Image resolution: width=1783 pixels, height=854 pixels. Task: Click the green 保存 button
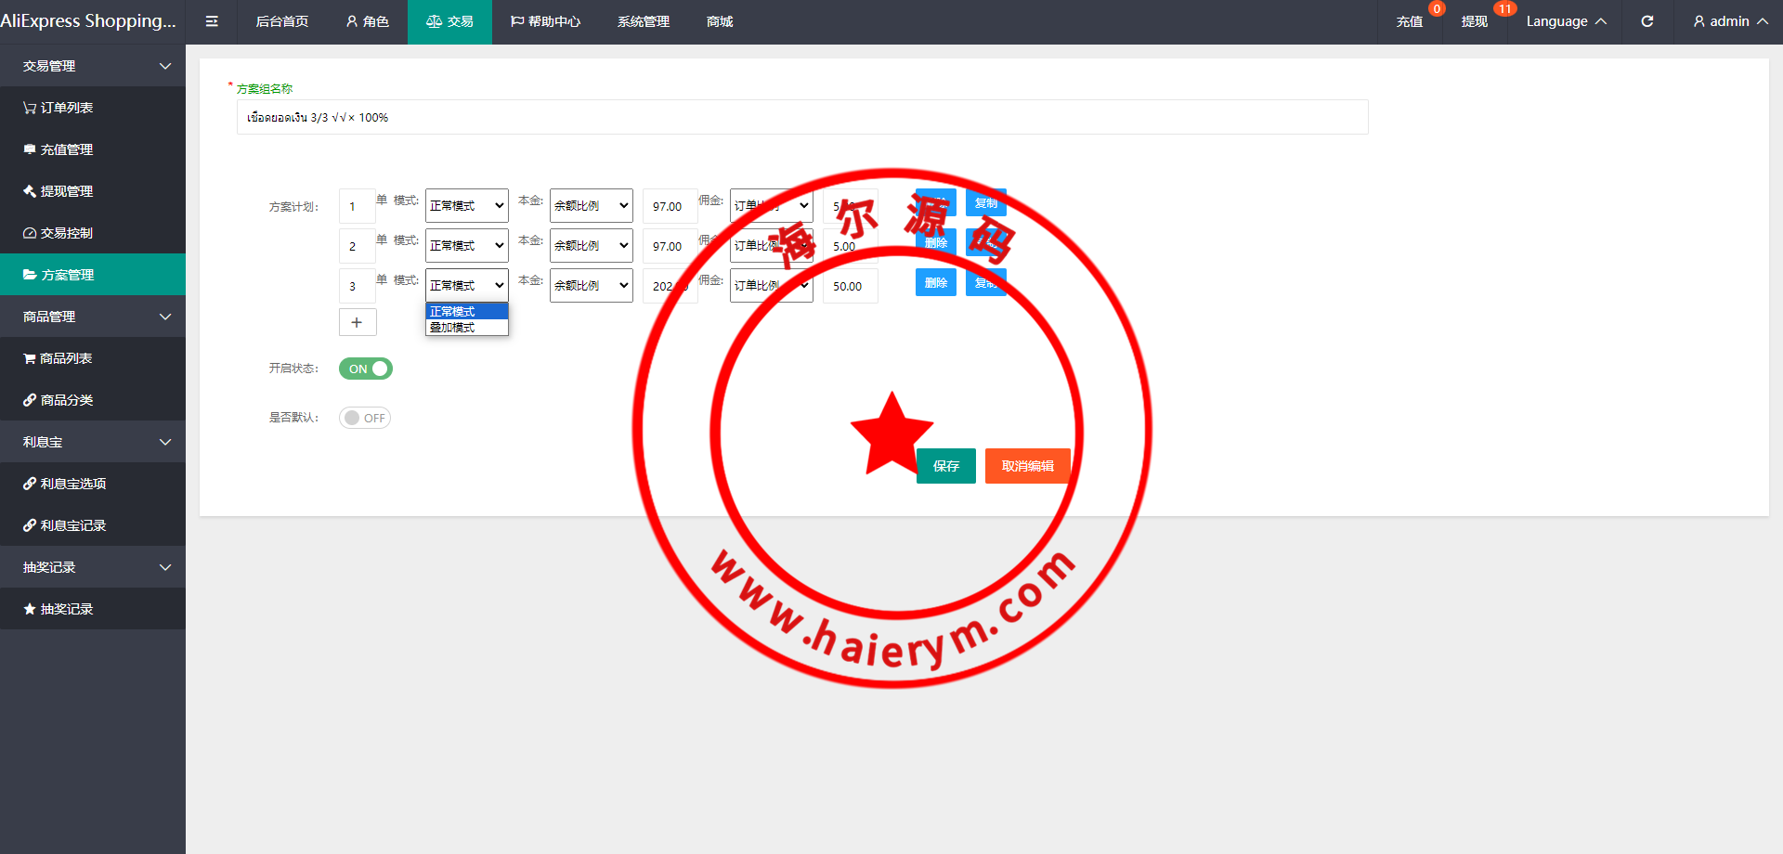click(x=945, y=466)
